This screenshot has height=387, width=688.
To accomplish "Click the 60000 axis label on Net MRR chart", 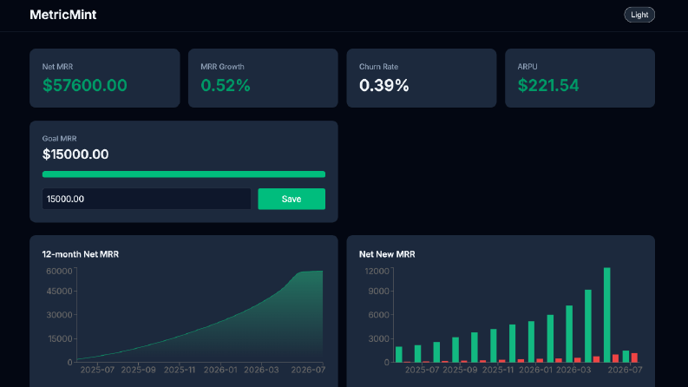I will coord(59,272).
